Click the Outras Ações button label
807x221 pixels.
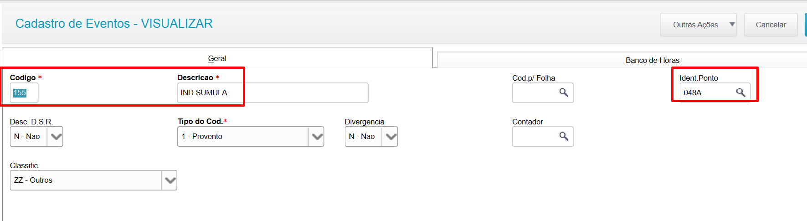pyautogui.click(x=695, y=25)
